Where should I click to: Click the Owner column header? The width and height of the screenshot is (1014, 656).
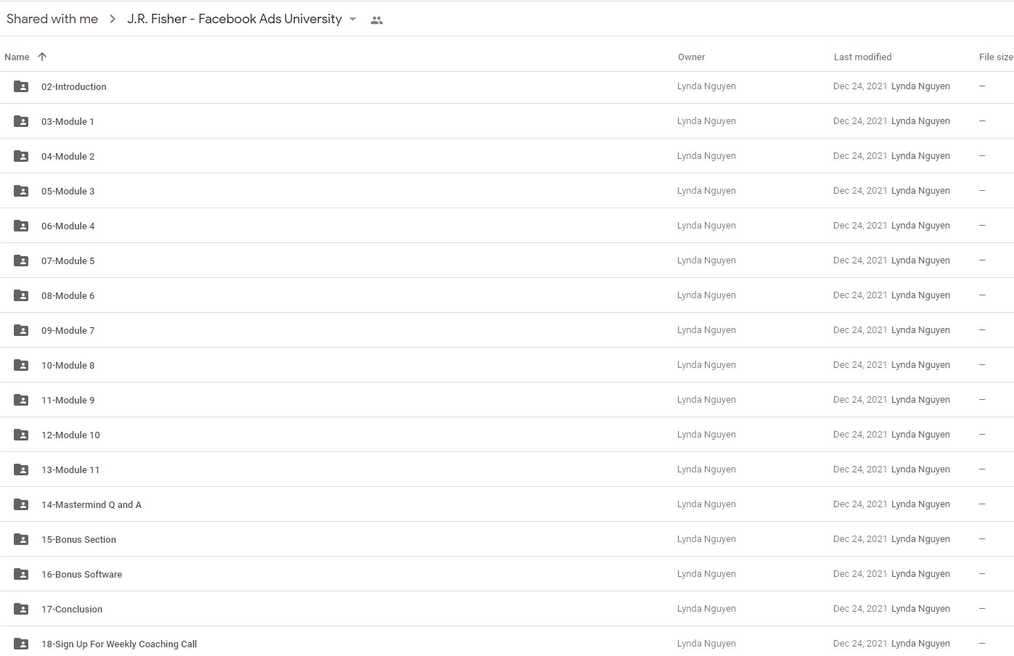click(x=691, y=57)
